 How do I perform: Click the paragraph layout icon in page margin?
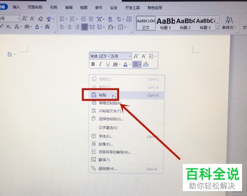(10, 54)
